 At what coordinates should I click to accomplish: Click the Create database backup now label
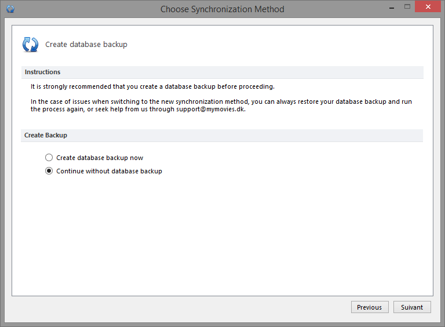(x=100, y=158)
